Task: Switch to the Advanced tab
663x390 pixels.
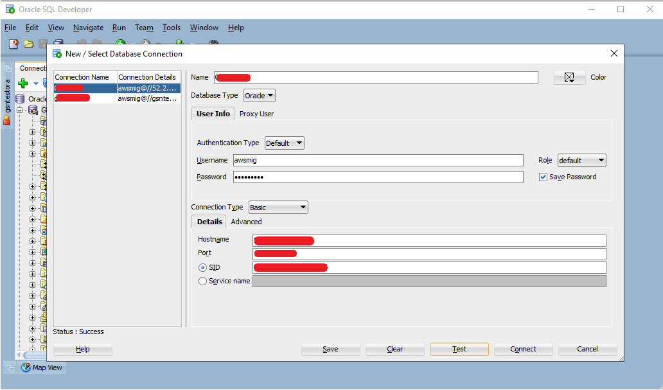Action: coord(246,222)
